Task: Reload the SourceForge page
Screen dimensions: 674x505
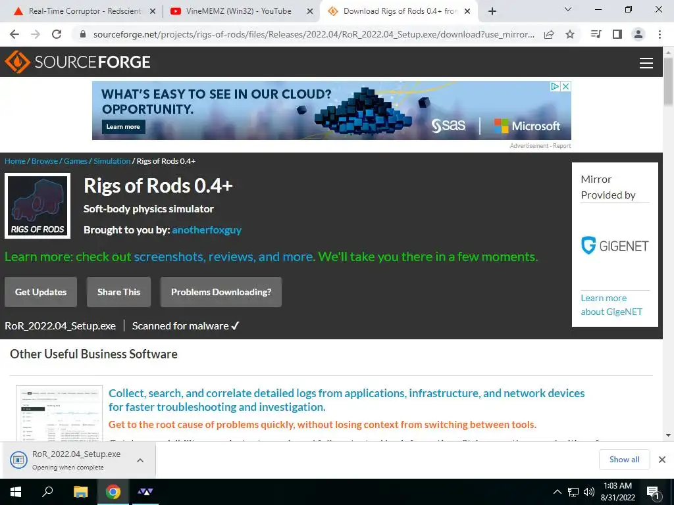Action: (57, 34)
